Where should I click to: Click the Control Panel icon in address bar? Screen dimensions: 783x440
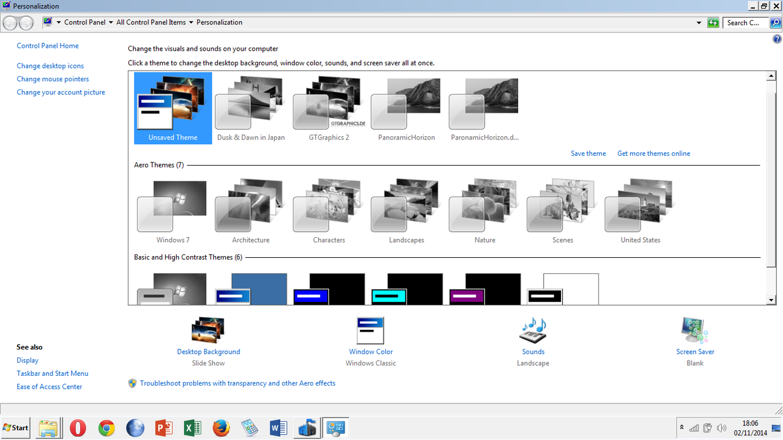click(48, 23)
